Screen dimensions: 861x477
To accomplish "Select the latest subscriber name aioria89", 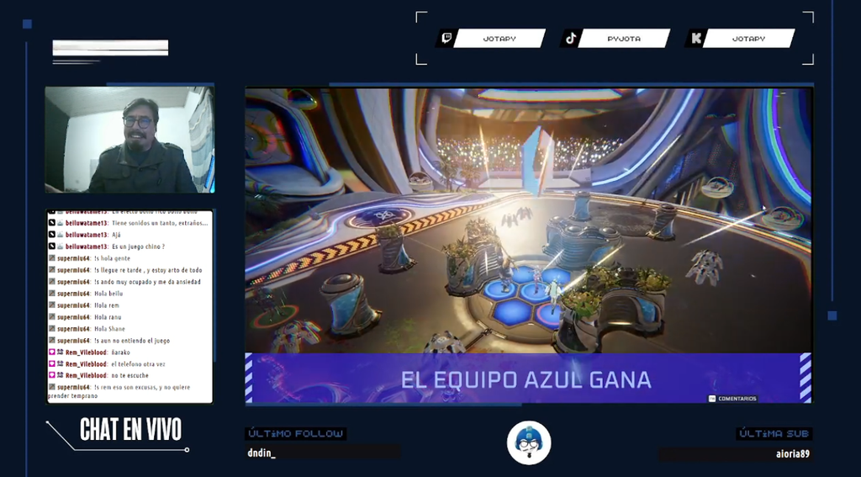I will click(792, 454).
